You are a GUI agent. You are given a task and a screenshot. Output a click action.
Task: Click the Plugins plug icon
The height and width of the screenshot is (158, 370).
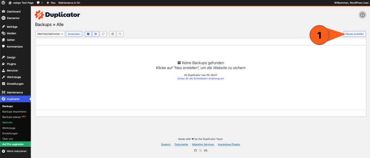(4, 64)
